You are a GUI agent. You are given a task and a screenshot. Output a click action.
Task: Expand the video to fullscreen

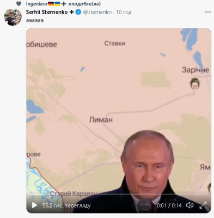203,205
